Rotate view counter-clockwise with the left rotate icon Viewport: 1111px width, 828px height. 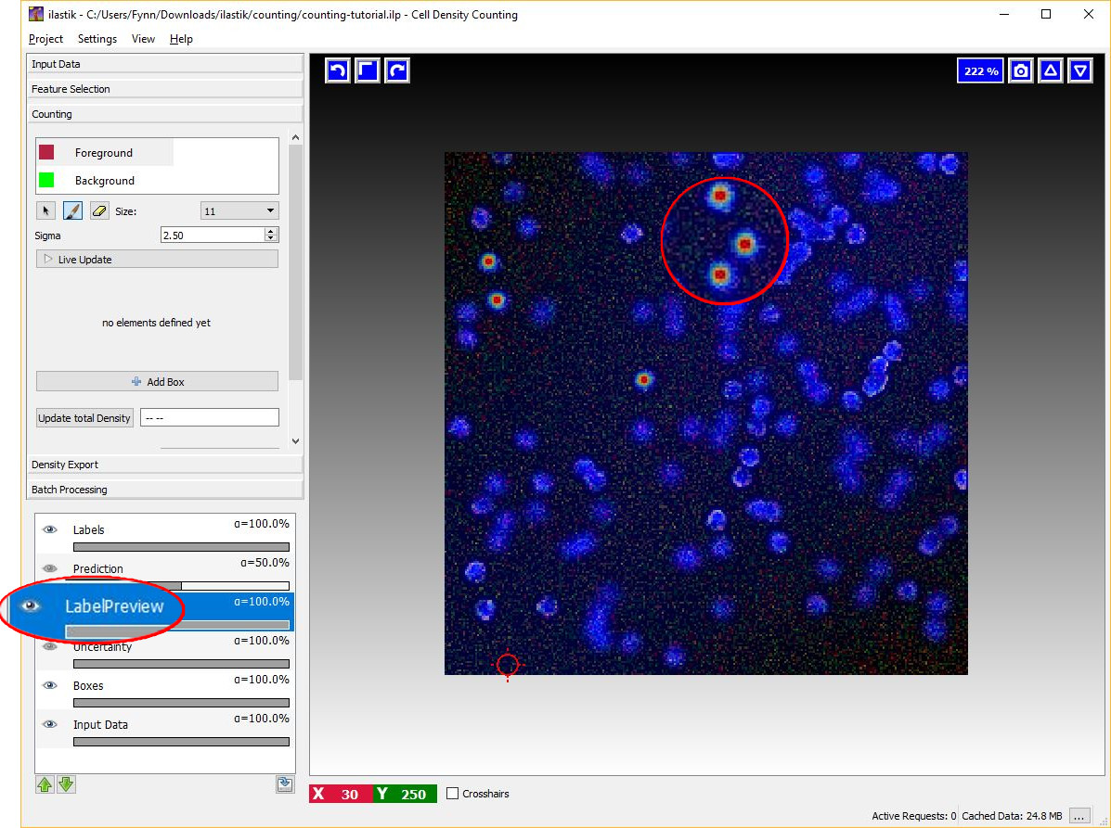(x=338, y=70)
